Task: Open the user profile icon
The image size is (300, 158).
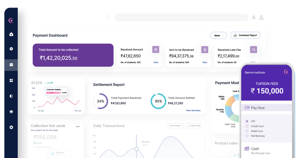Action: pyautogui.click(x=261, y=17)
